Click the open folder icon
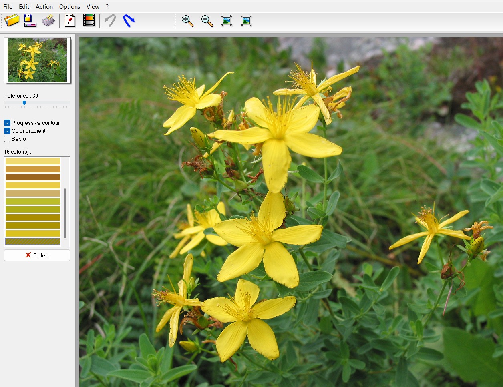The height and width of the screenshot is (387, 503). pyautogui.click(x=12, y=20)
